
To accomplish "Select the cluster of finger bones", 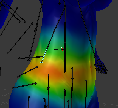I will tap(101, 66).
